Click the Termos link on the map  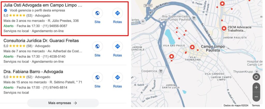point(255,105)
